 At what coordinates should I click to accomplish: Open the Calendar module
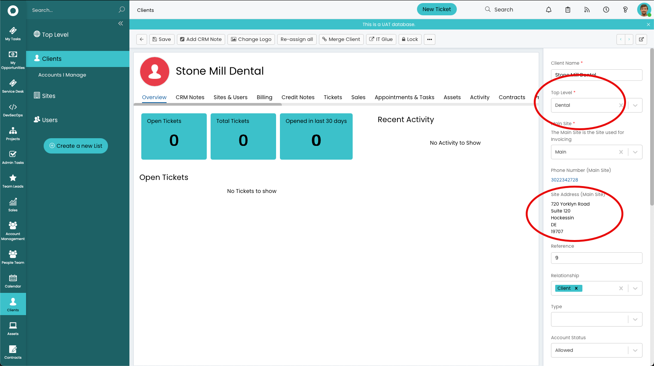[13, 281]
